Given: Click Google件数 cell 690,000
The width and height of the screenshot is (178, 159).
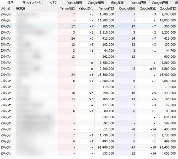Looking at the screenshot, I should 167,57.
